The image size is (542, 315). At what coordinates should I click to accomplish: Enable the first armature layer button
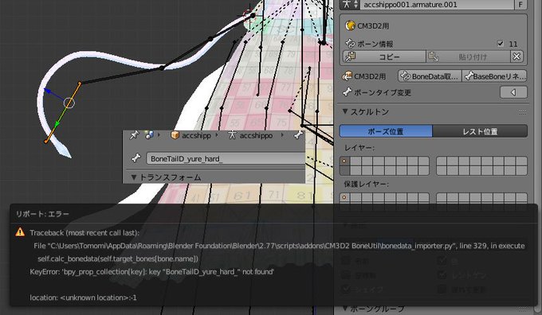[x=344, y=161]
